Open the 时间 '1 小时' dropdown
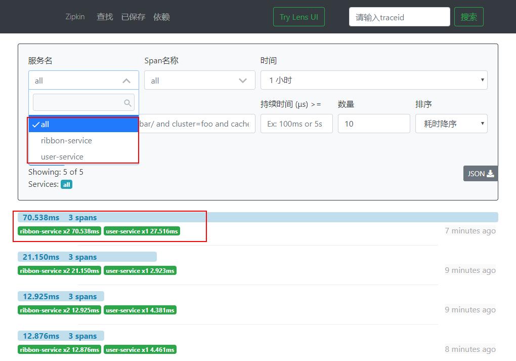Viewport: 516px width, 361px height. pos(374,80)
